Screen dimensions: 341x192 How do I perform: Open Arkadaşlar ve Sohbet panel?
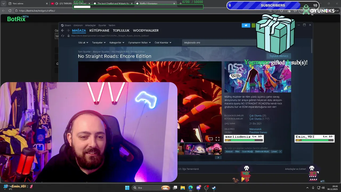tap(295, 169)
